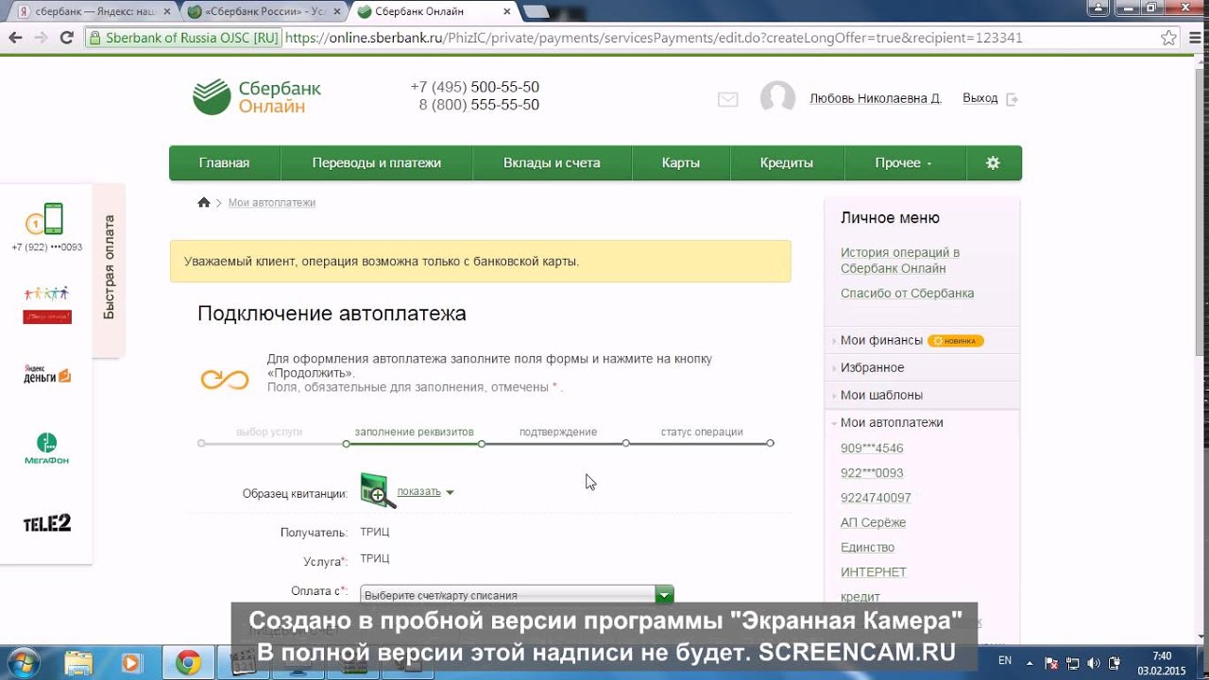Bookmark page with the star icon

[1168, 38]
